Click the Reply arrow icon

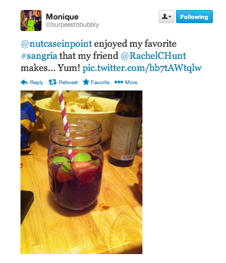point(24,82)
